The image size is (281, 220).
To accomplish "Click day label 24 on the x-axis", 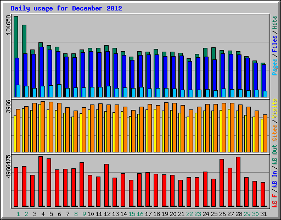I will pyautogui.click(x=206, y=214).
